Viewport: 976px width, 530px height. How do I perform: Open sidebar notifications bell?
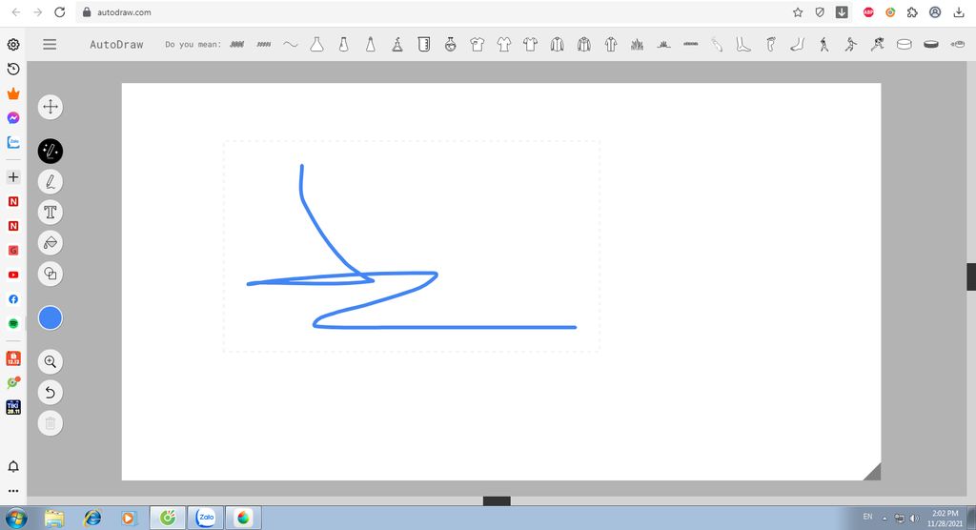point(13,466)
